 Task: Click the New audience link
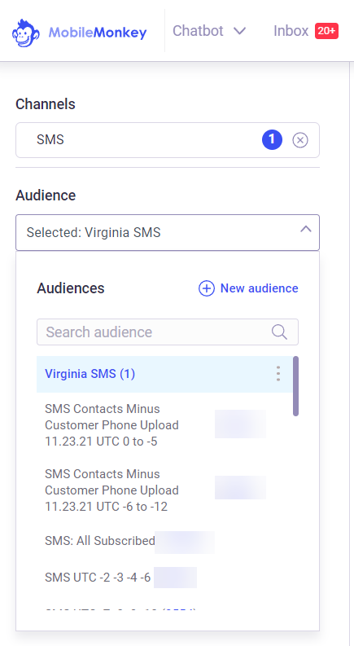click(x=260, y=288)
